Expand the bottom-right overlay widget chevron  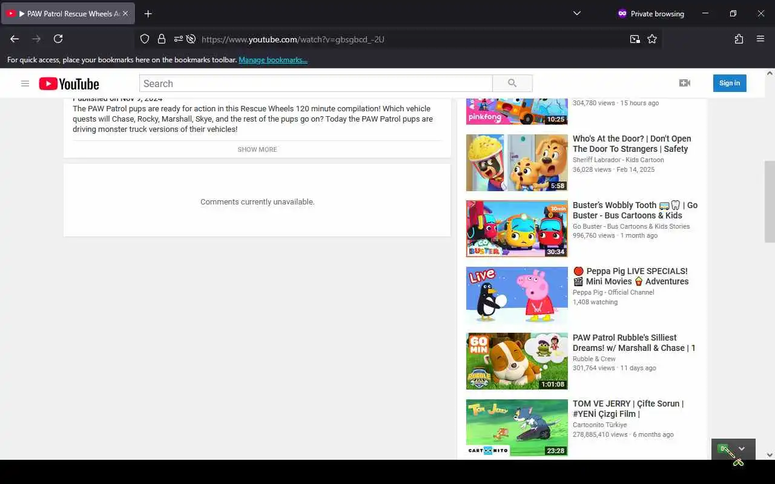(x=742, y=449)
